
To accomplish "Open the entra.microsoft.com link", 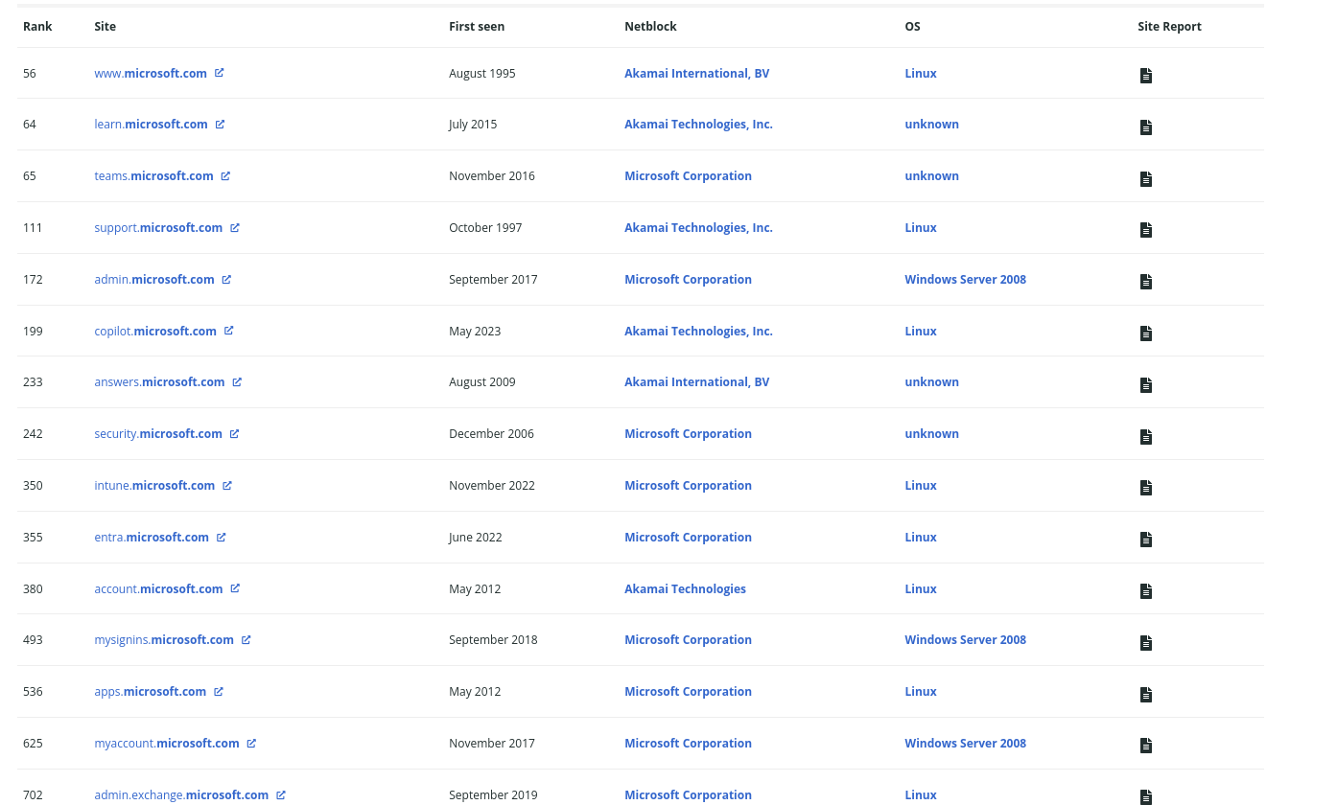I will pos(152,538).
